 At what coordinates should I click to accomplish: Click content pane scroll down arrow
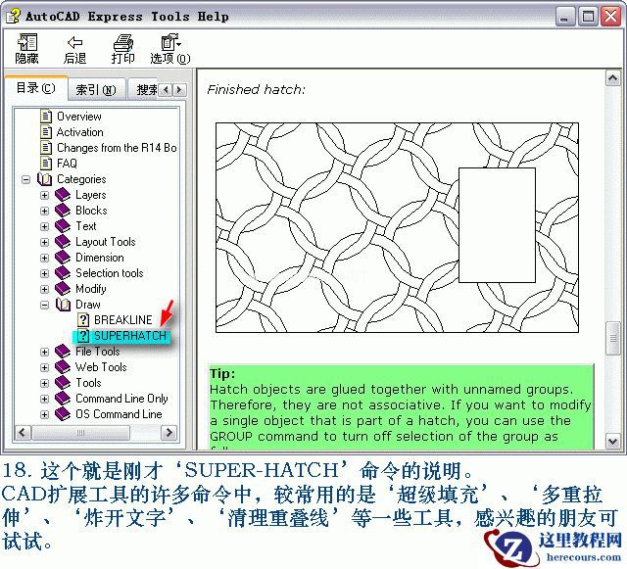point(612,442)
